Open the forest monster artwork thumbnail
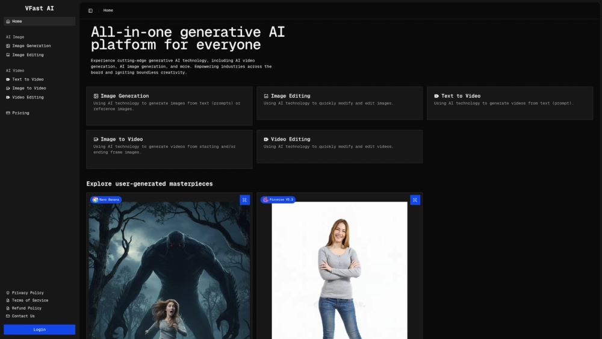The image size is (602, 339). [x=169, y=270]
